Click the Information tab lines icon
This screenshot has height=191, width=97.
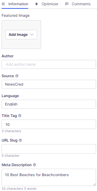[x=3, y=4]
